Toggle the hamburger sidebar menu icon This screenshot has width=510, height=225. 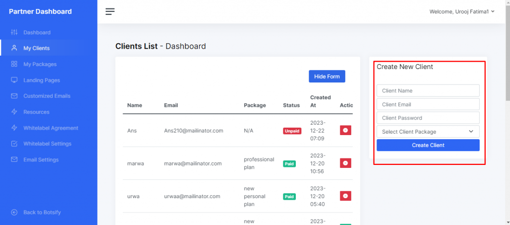tap(110, 11)
